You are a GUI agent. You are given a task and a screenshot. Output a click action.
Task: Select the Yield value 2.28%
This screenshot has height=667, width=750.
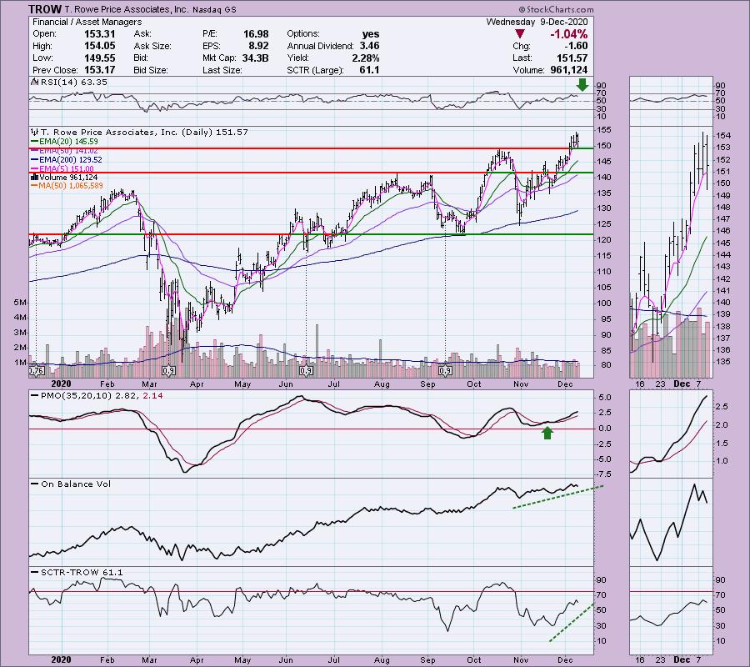point(367,58)
